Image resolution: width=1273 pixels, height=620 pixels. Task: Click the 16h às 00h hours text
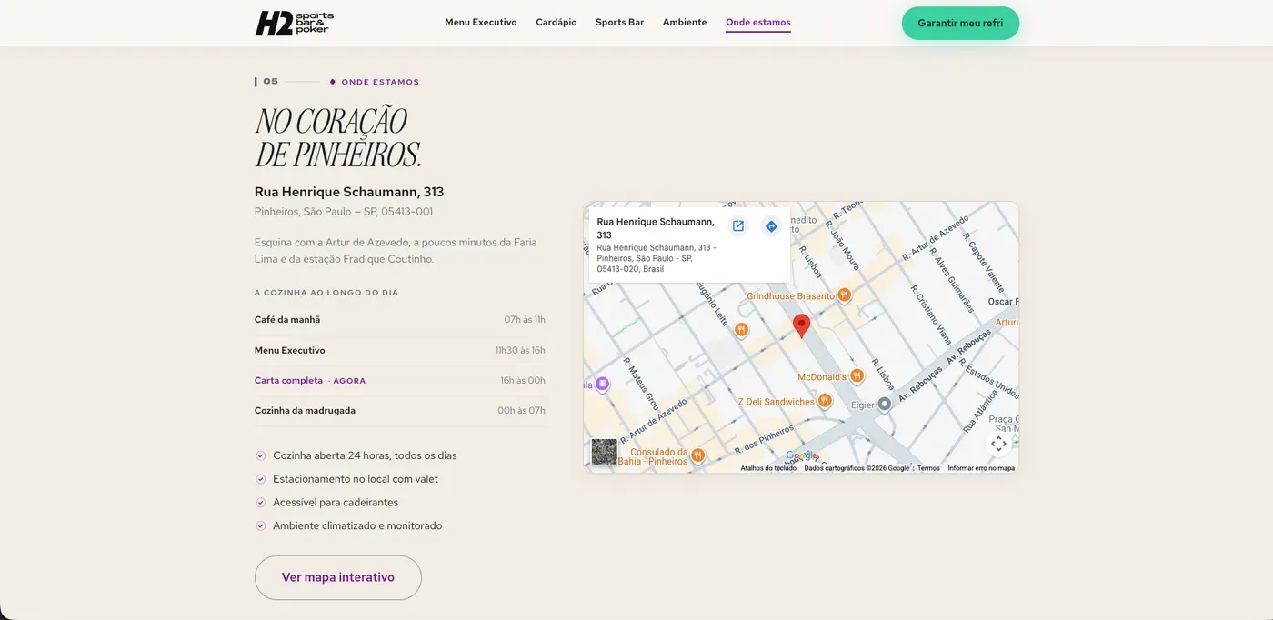coord(523,381)
